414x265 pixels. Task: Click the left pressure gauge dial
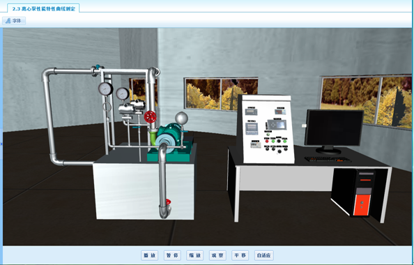pos(106,89)
